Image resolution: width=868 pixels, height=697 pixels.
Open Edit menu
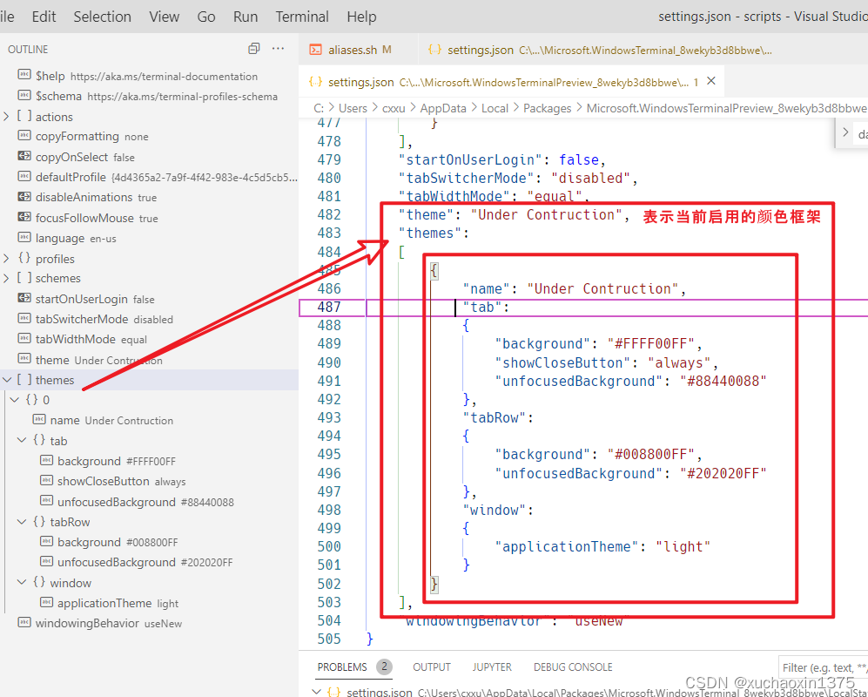coord(44,17)
